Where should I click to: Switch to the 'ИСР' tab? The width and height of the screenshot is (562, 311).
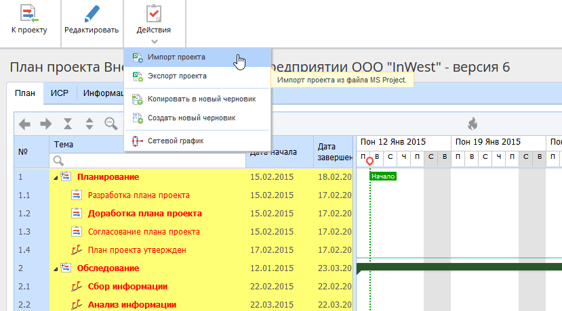click(59, 93)
